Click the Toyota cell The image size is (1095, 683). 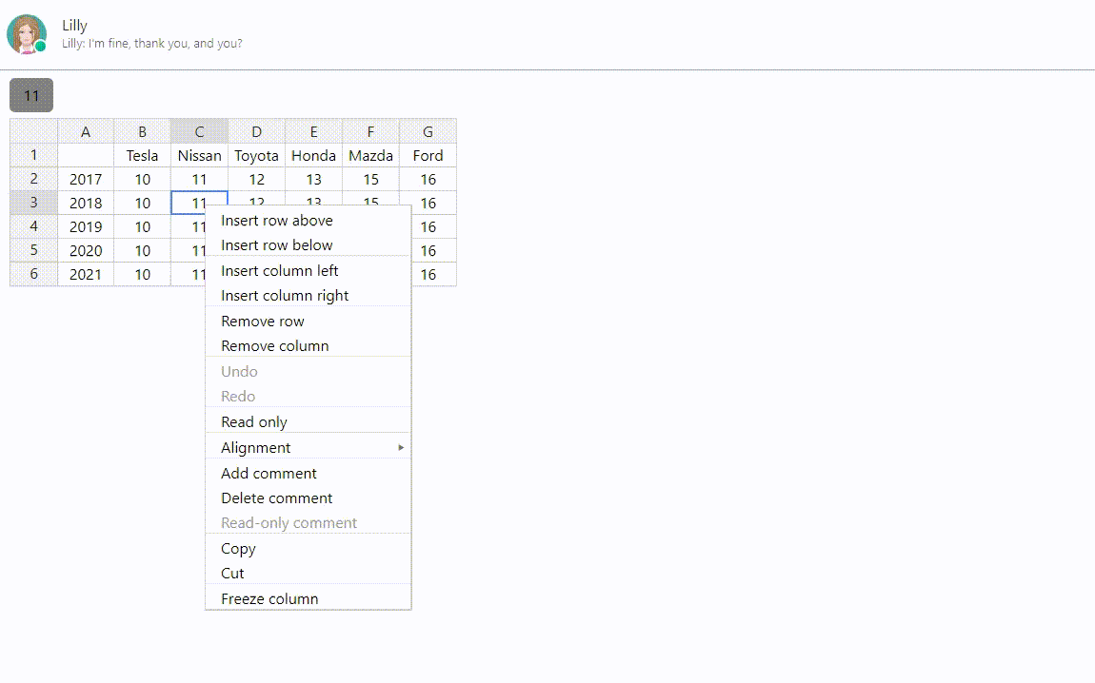(x=256, y=156)
